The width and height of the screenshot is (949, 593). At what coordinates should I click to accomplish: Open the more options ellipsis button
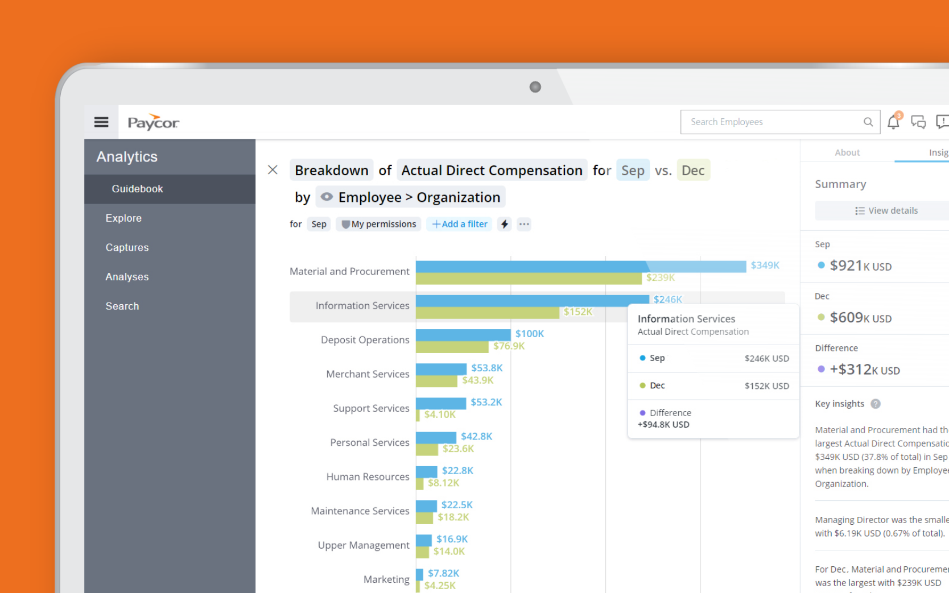(x=524, y=224)
